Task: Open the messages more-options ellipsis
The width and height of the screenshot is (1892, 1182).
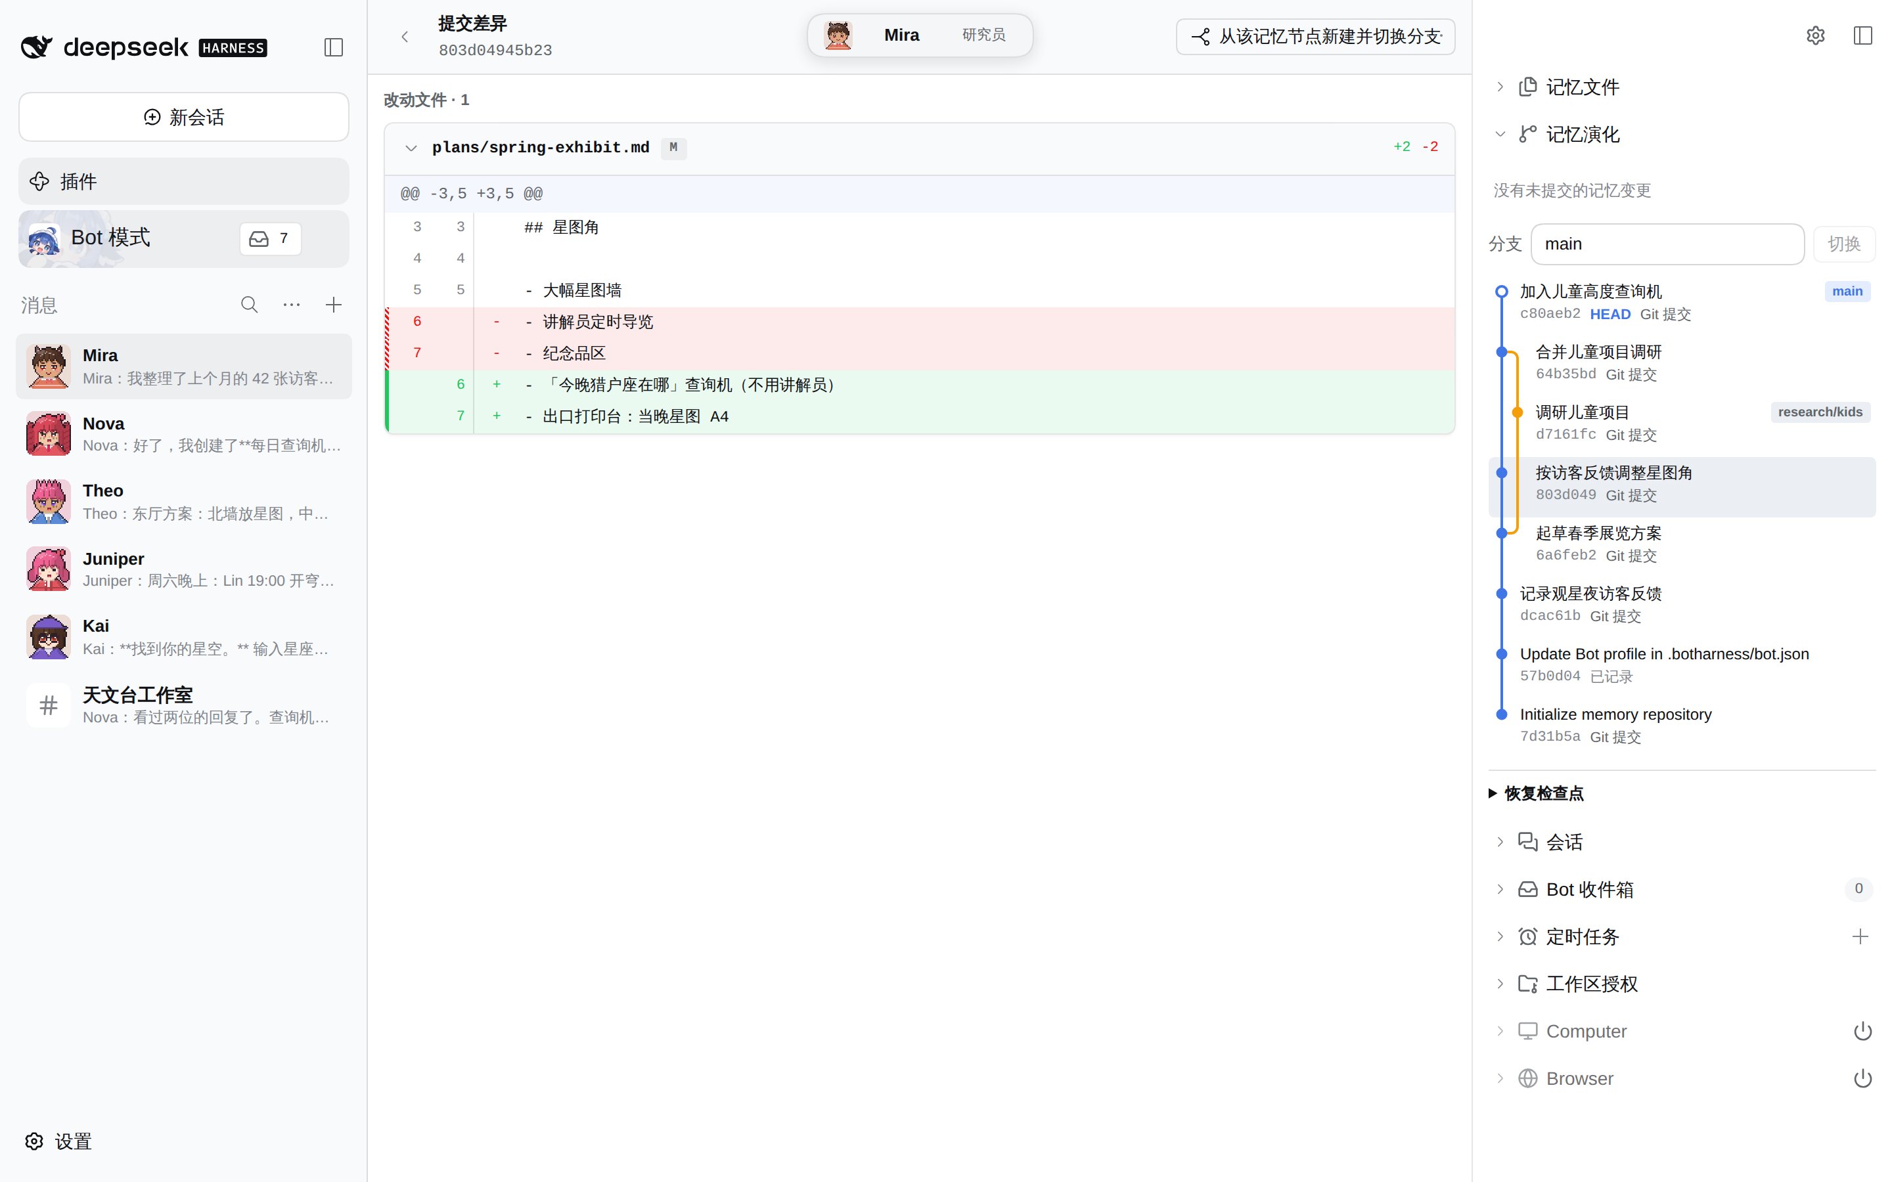Action: point(292,305)
